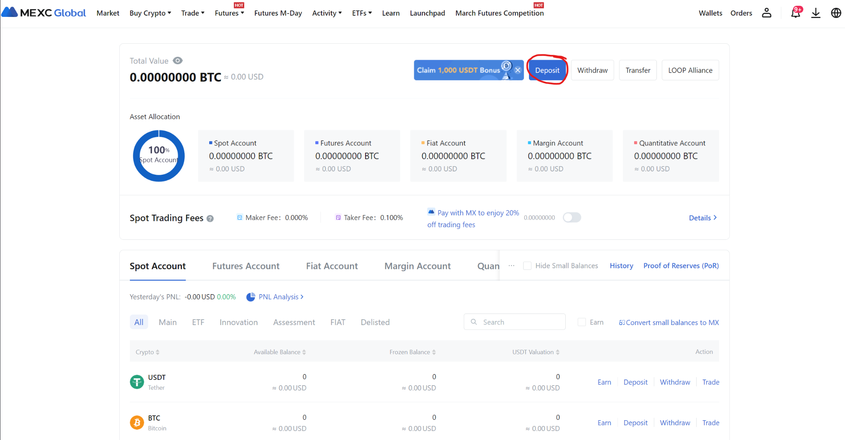Click the top Withdraw button
Image resolution: width=845 pixels, height=440 pixels.
coord(592,70)
